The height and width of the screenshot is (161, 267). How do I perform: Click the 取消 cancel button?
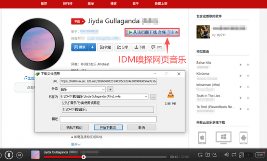coord(142,128)
